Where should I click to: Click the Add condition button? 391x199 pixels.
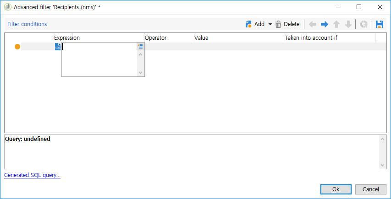pyautogui.click(x=255, y=24)
